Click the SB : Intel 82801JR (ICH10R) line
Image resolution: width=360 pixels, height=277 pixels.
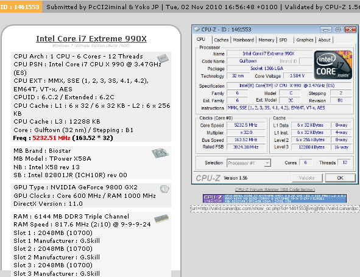[x=70, y=175]
